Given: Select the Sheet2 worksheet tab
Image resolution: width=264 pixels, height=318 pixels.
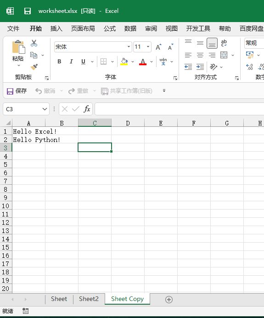Looking at the screenshot, I should pos(89,299).
